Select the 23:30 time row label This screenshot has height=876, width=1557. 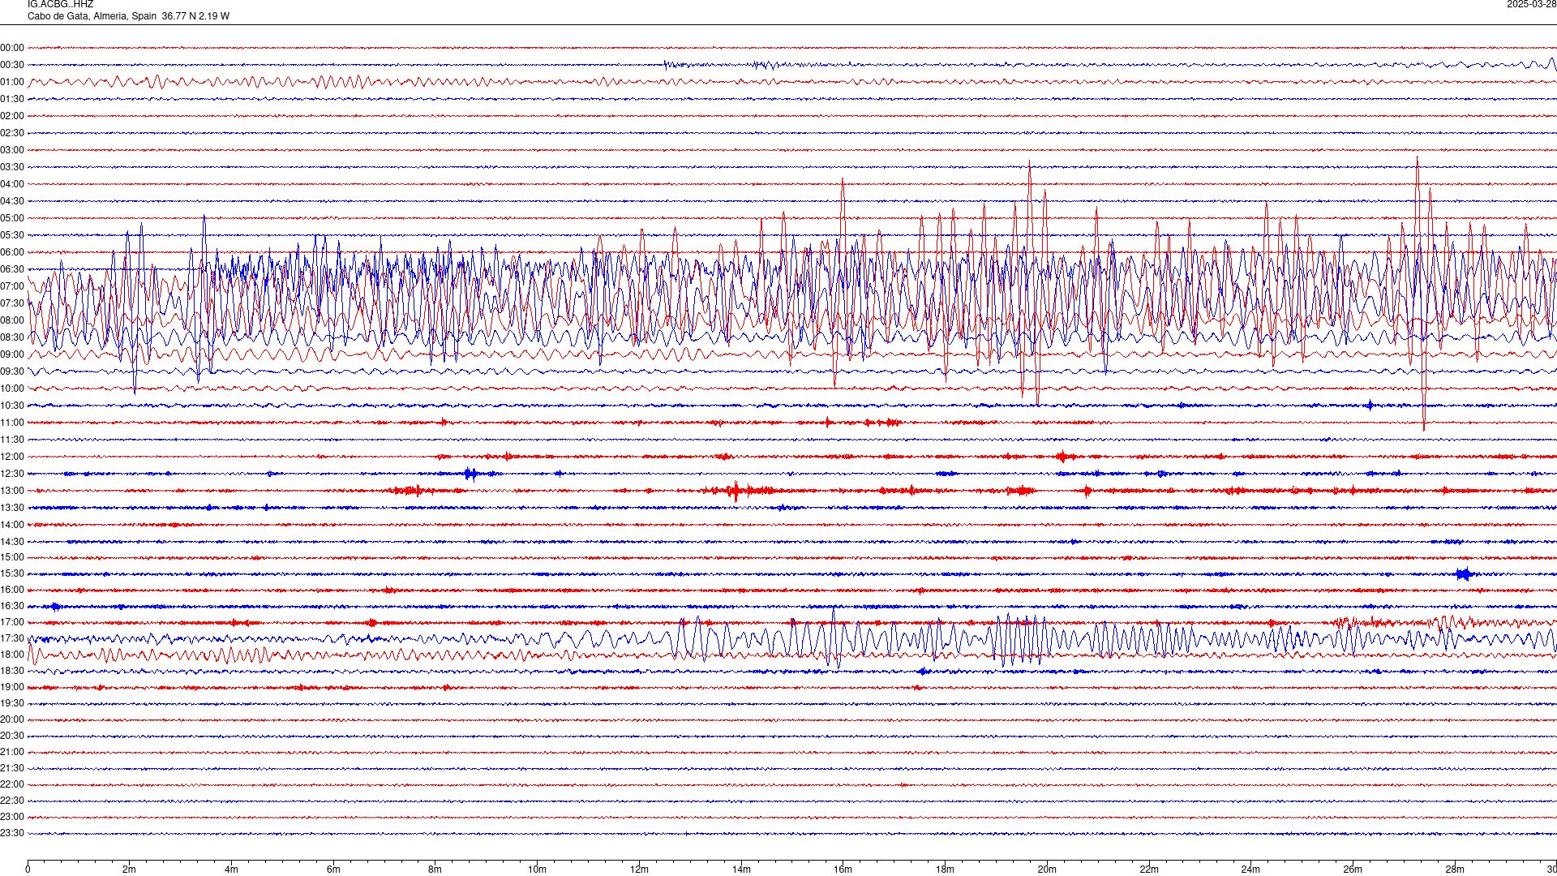pos(12,833)
